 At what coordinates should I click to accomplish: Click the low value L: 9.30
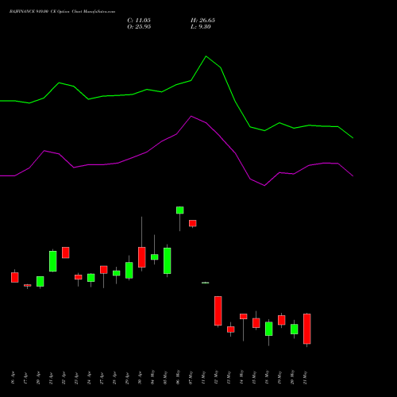tap(201, 27)
